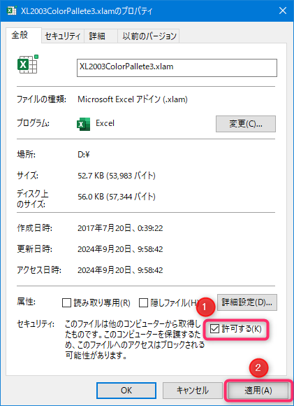Click red annotation marker number 2
The height and width of the screenshot is (406, 294).
258,367
